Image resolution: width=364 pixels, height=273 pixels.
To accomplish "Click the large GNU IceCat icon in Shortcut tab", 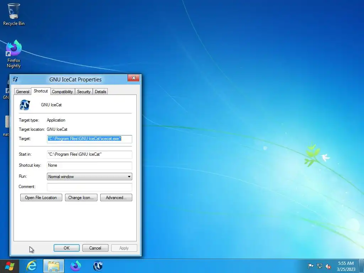I will click(x=25, y=105).
